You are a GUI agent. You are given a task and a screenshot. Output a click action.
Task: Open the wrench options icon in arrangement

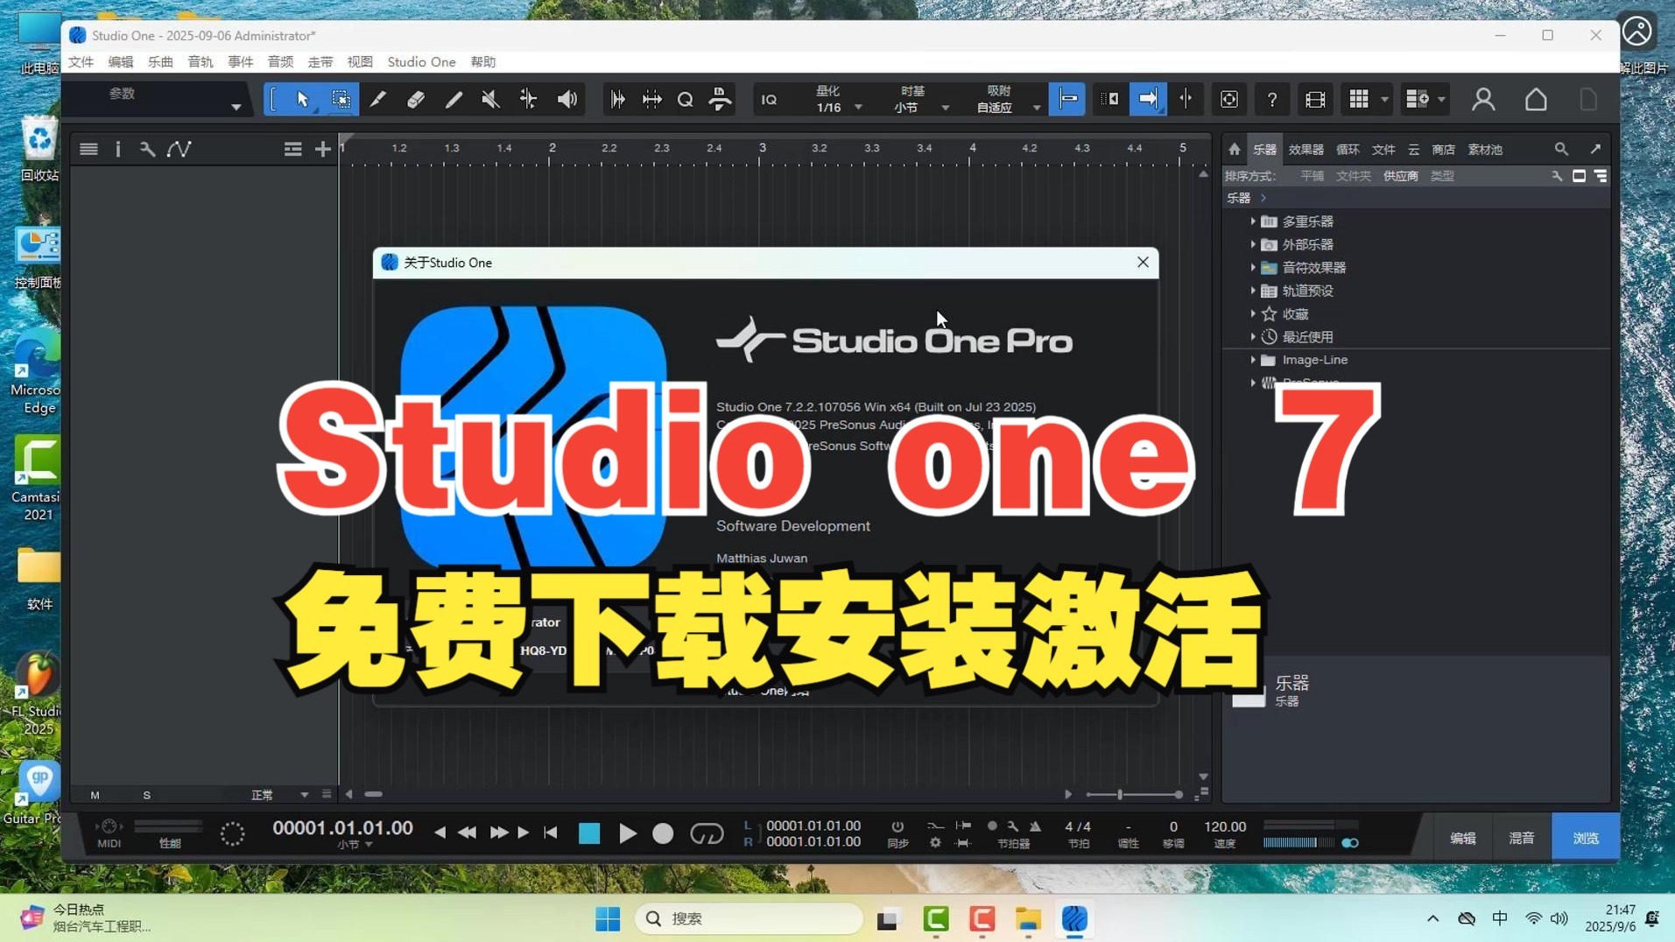[148, 150]
